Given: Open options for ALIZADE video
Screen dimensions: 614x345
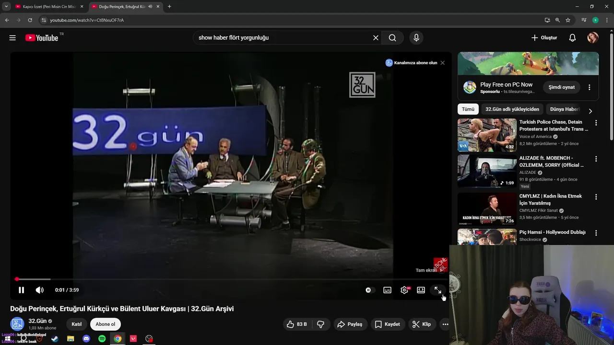Looking at the screenshot, I should [x=596, y=159].
